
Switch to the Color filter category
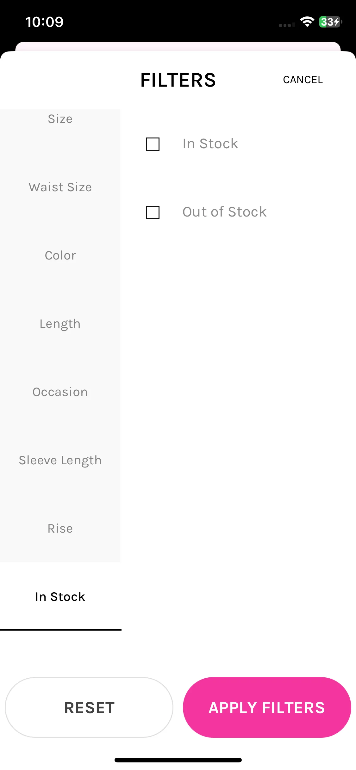coord(60,255)
